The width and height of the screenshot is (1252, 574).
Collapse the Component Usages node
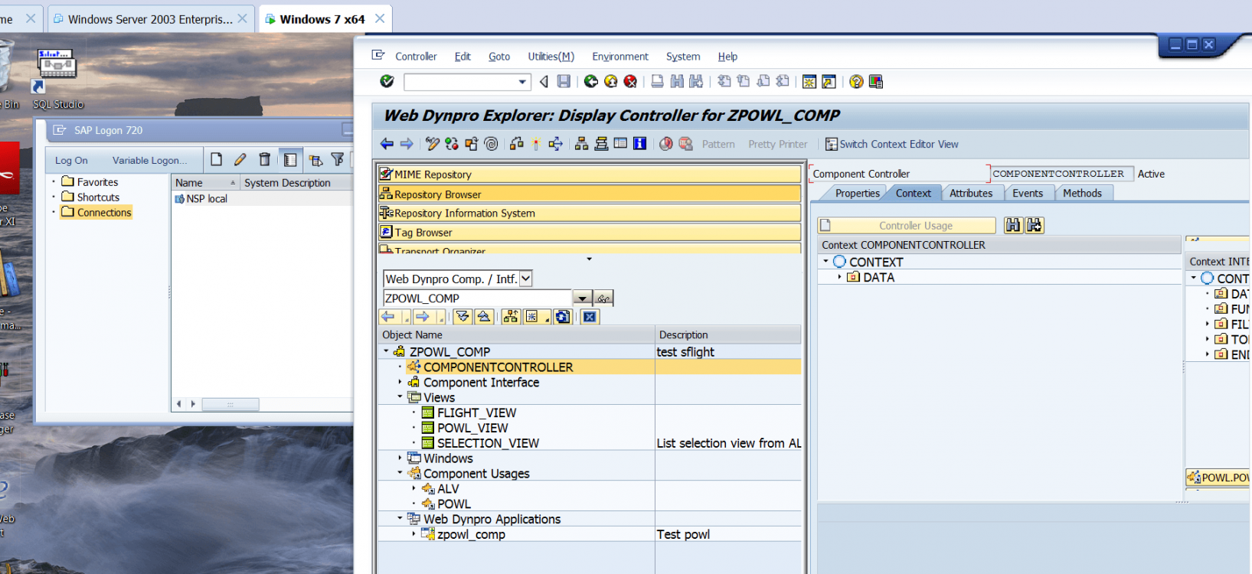click(x=400, y=473)
